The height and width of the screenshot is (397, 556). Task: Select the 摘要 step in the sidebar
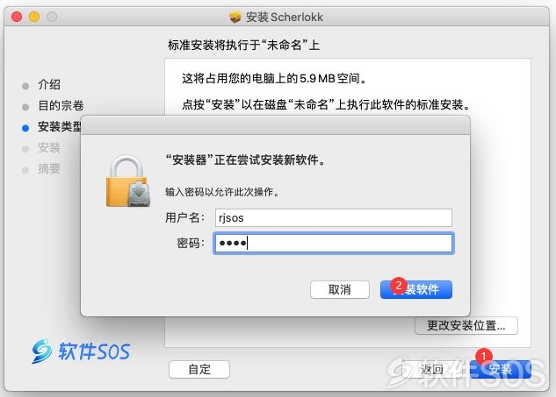point(49,169)
